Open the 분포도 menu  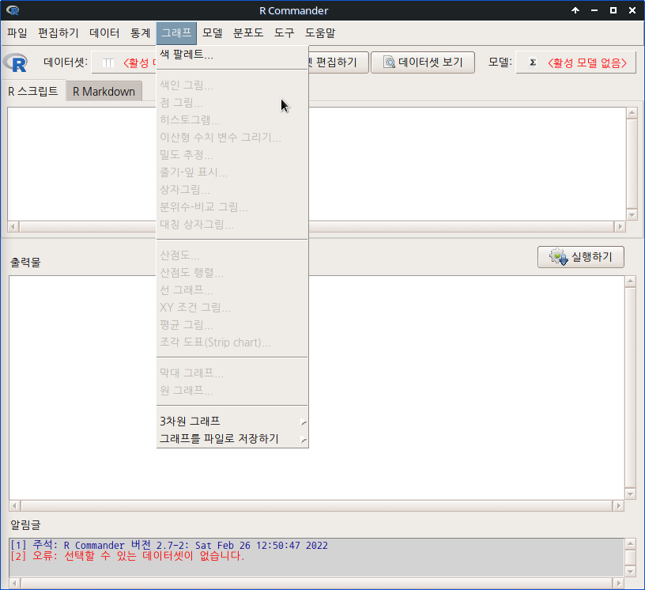point(248,33)
